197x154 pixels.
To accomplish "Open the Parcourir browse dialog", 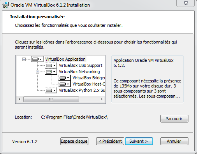I will click(x=174, y=119).
